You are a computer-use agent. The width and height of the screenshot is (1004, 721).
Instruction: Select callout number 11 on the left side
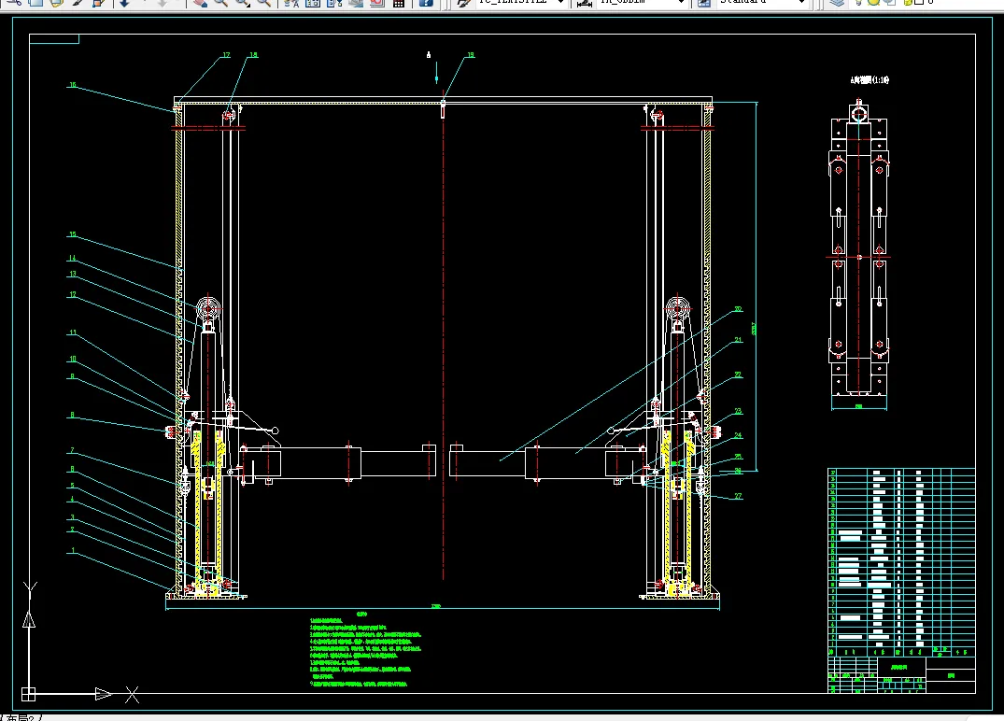[72, 332]
